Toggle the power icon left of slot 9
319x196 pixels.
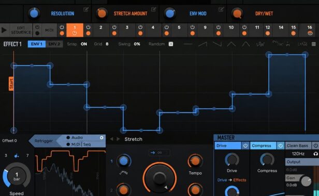pos(193,27)
